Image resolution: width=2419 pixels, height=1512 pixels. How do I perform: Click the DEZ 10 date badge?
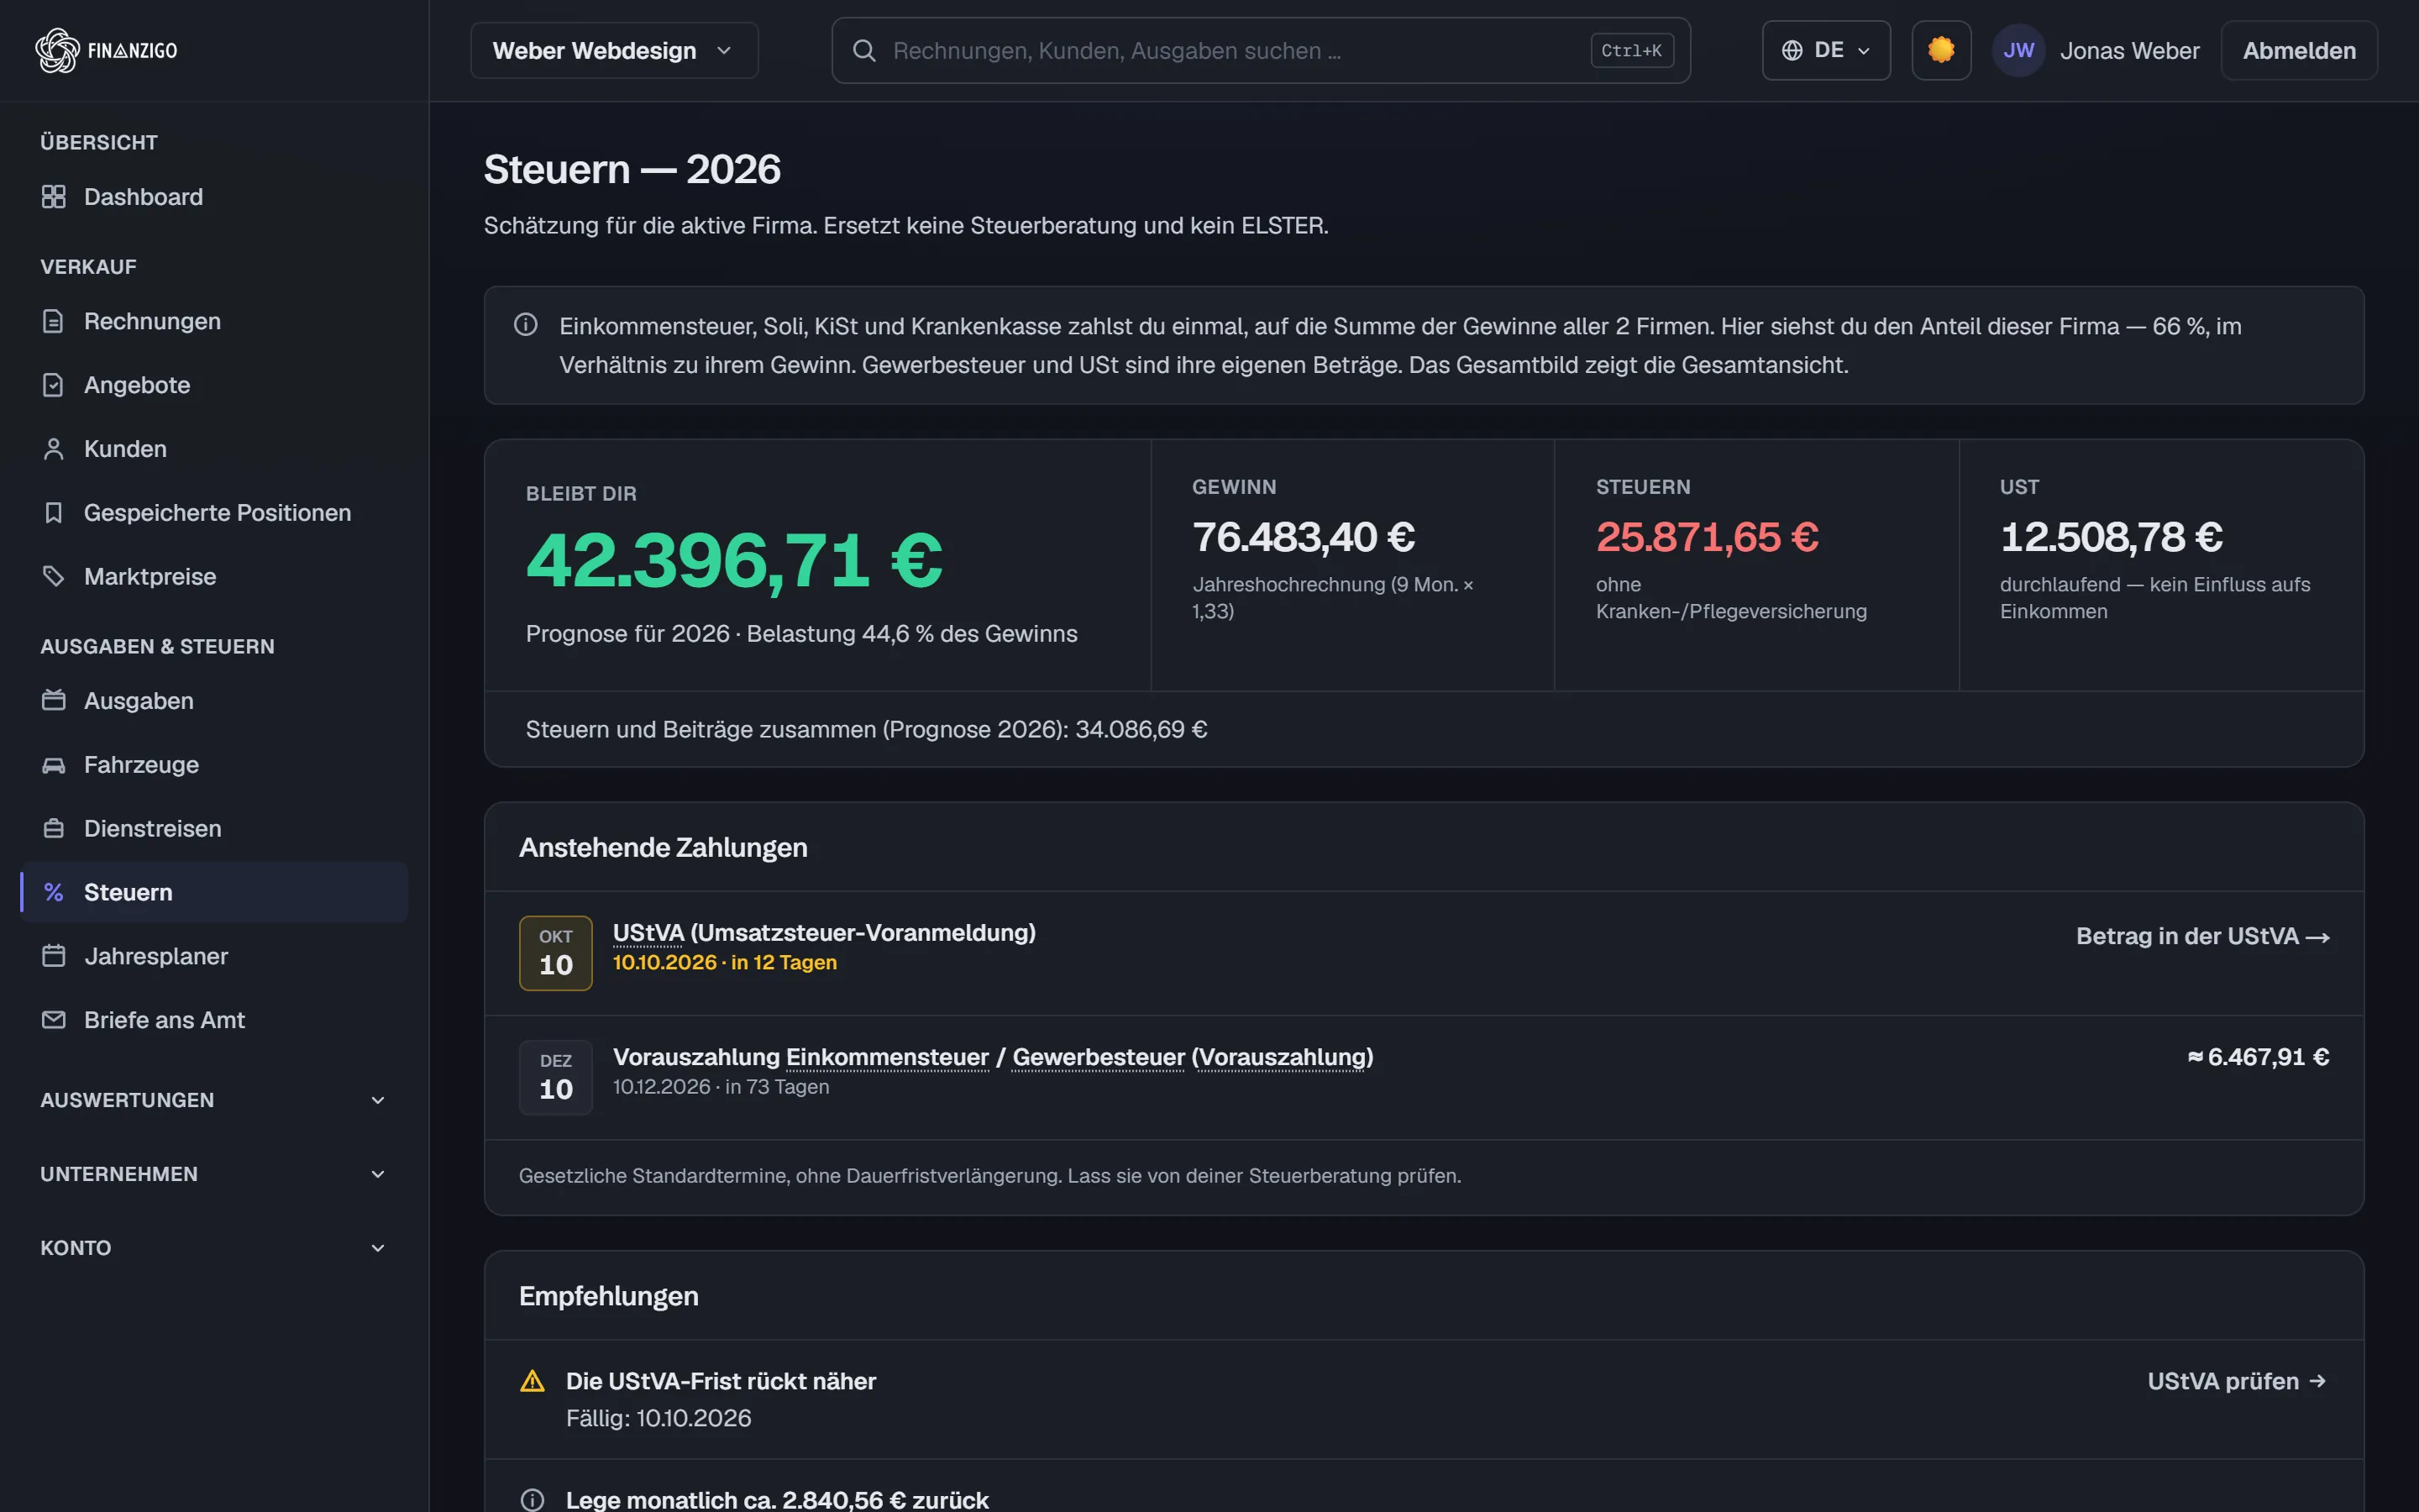pos(556,1077)
